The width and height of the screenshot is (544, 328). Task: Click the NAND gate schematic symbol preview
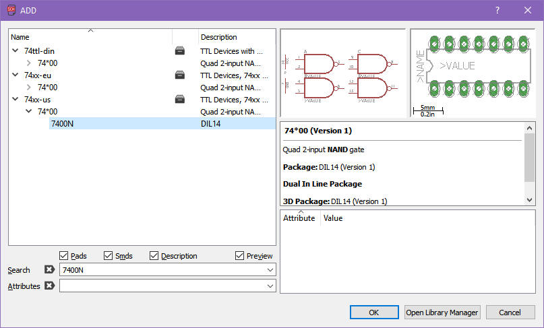(343, 73)
